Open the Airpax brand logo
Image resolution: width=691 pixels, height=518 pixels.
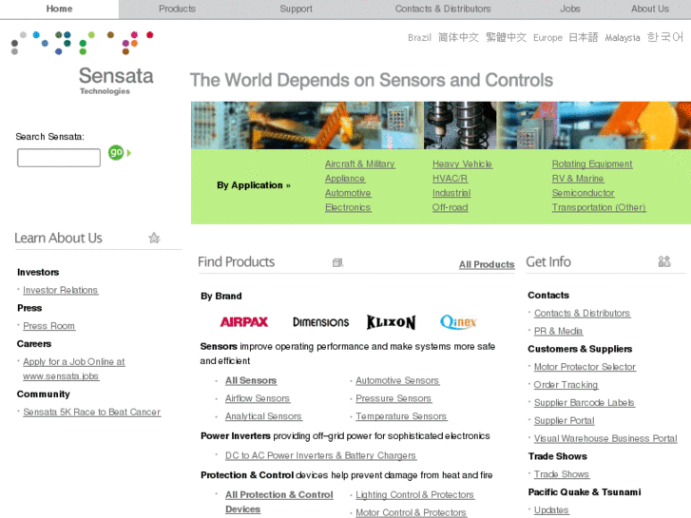point(244,322)
